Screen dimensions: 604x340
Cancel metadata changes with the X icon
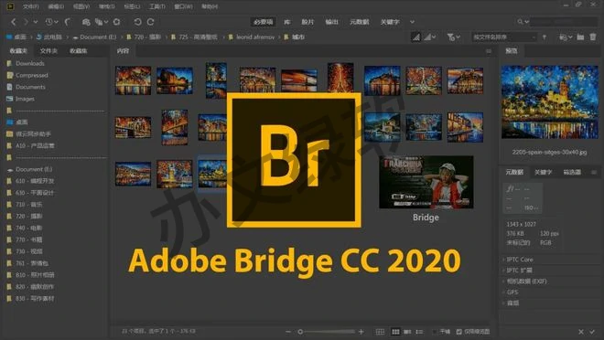pos(581,332)
